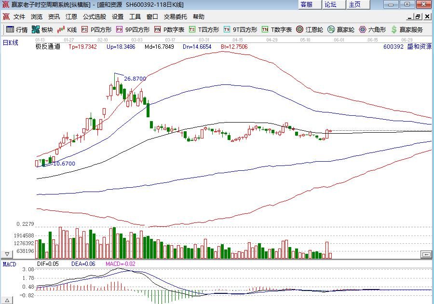Click the Up=18.3486 value
Viewport: 434px width, 304px height.
(x=121, y=46)
